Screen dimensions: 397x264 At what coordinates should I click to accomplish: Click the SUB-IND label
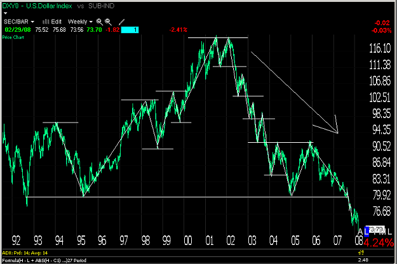click(101, 6)
